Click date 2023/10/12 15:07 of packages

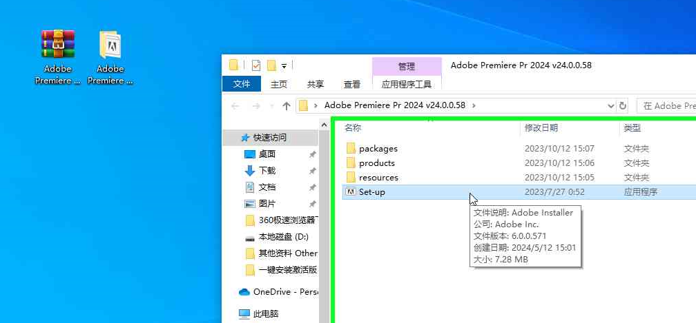coord(559,149)
